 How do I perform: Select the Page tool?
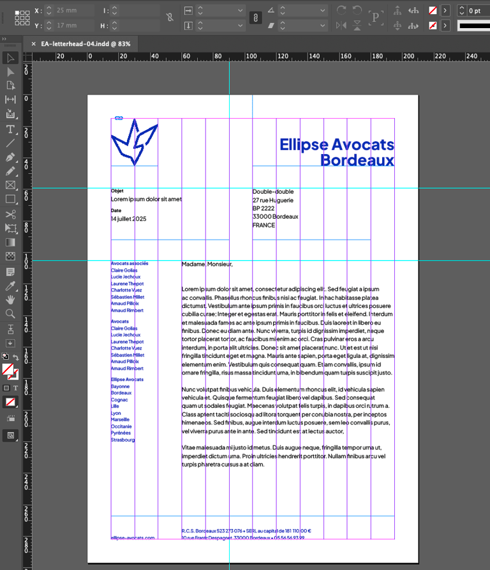10,86
